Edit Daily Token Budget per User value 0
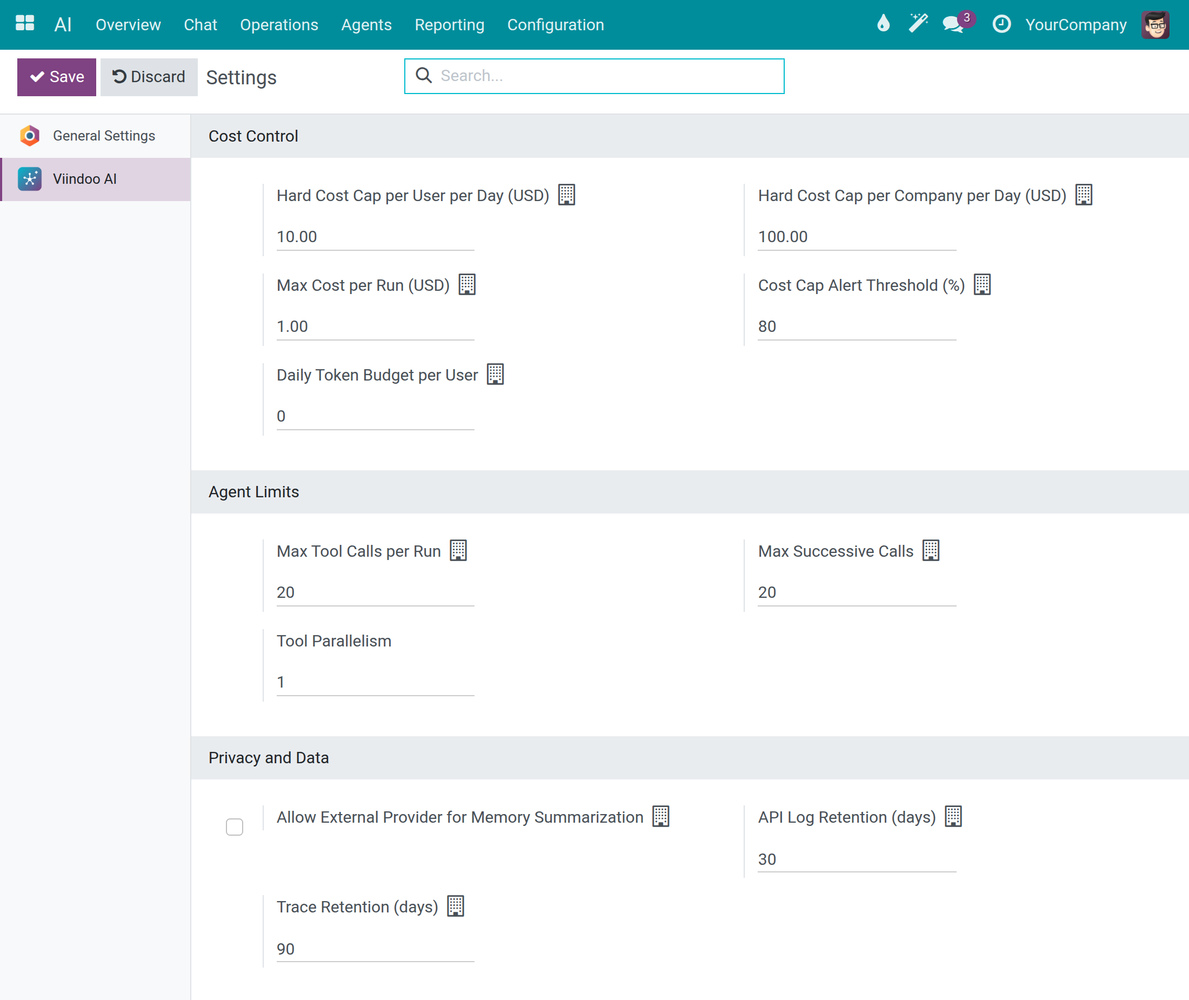The image size is (1189, 1000). point(375,416)
